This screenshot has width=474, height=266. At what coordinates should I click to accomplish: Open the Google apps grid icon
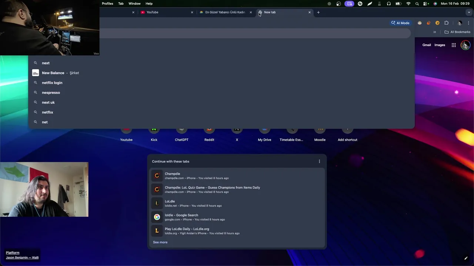pos(454,45)
